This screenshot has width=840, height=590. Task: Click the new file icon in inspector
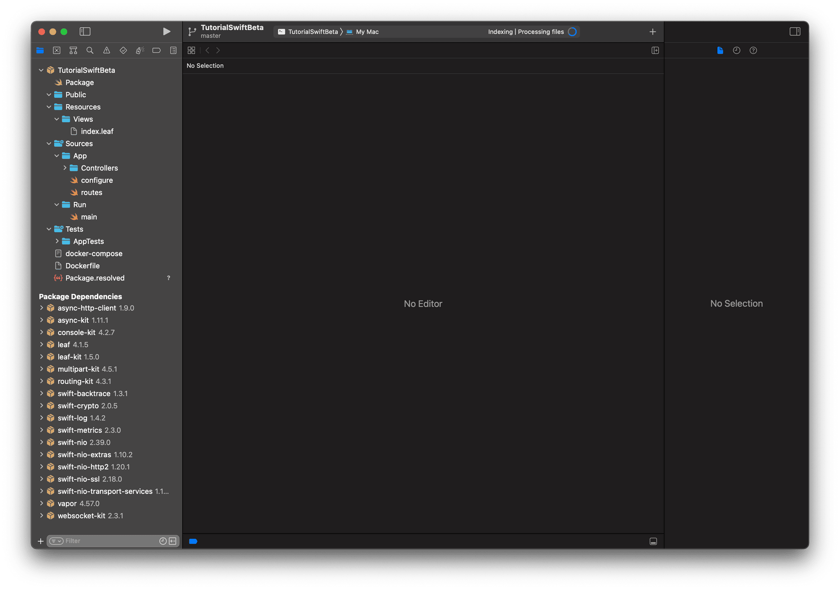click(x=720, y=50)
